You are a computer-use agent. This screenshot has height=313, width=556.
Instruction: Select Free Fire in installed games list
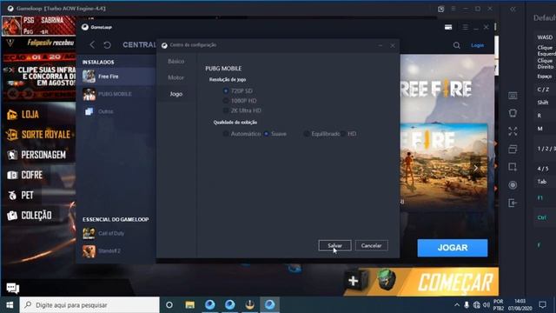[x=116, y=77]
